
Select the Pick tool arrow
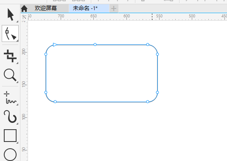point(10,14)
